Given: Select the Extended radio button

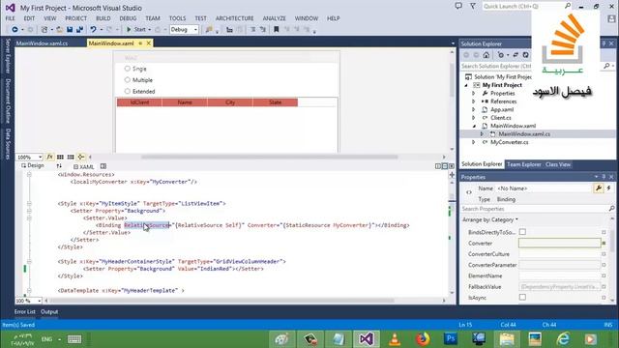Looking at the screenshot, I should click(x=127, y=91).
